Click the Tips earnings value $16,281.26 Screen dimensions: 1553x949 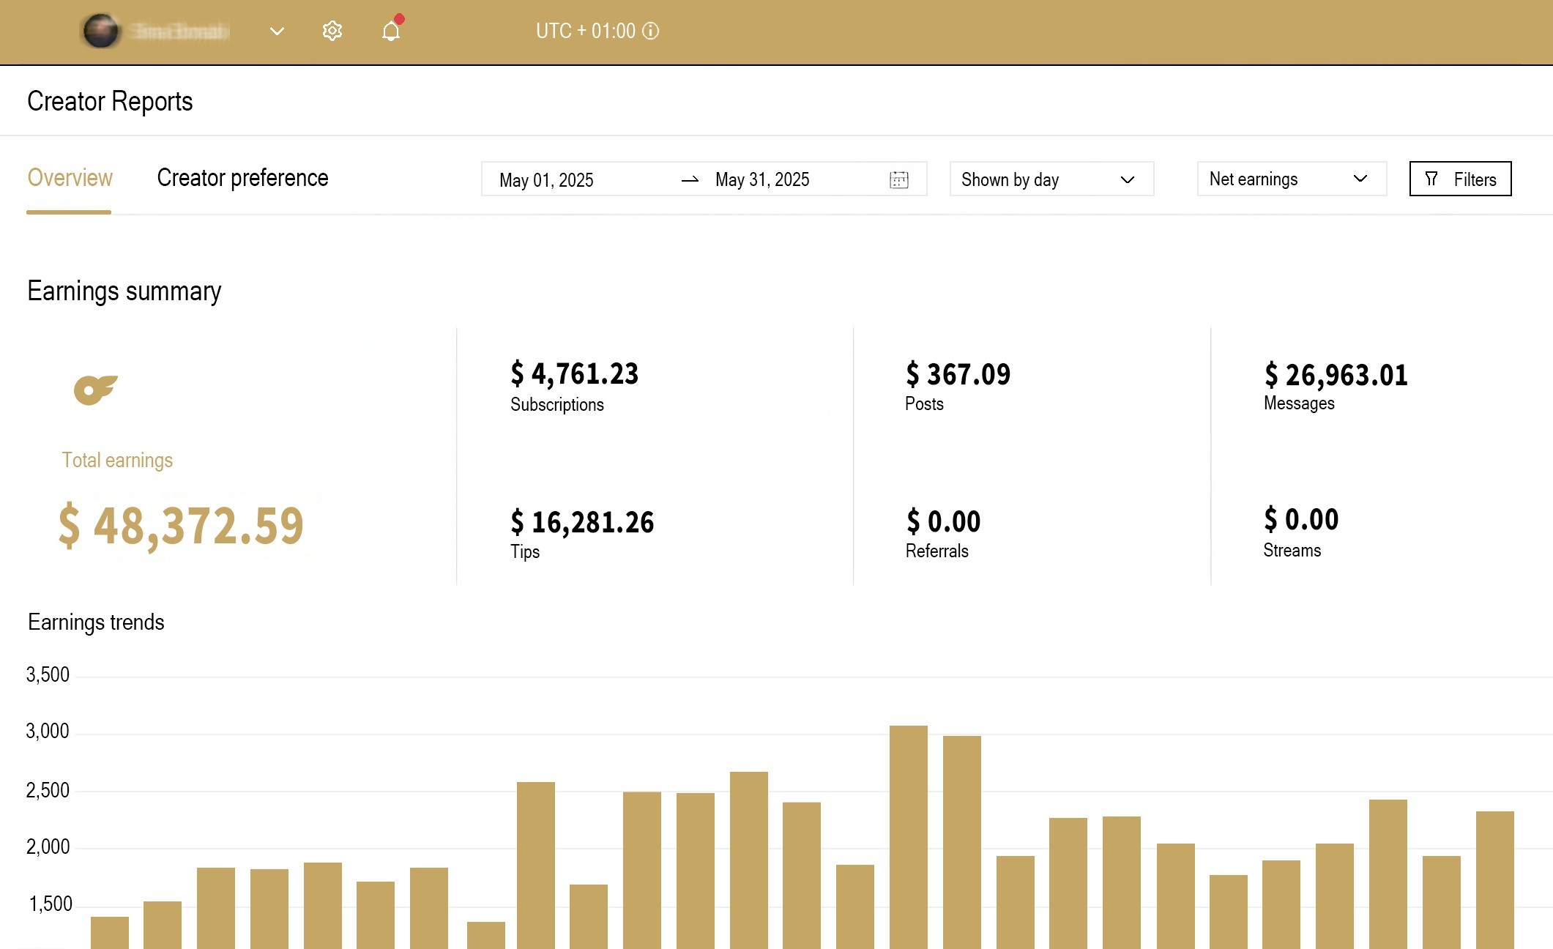click(582, 523)
